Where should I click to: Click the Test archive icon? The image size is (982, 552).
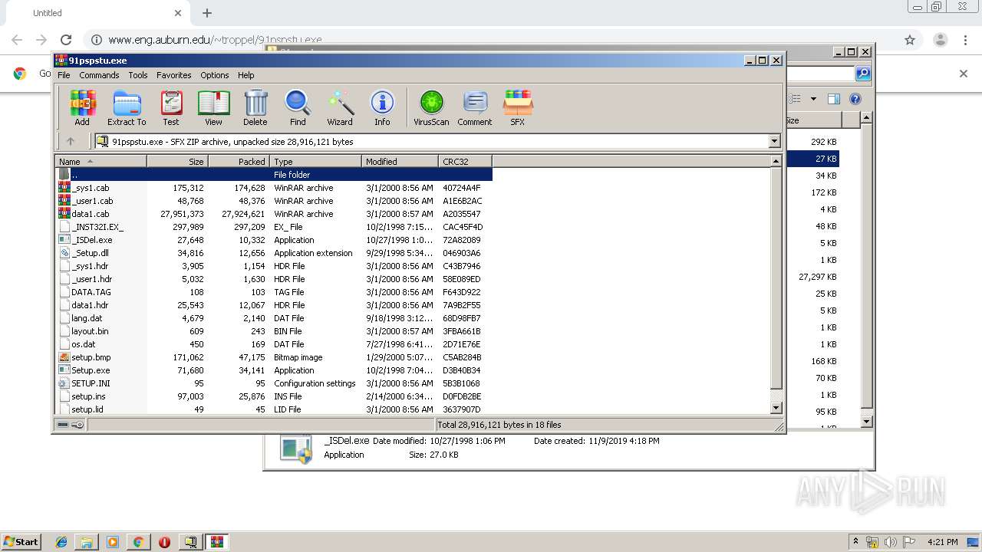pos(171,107)
